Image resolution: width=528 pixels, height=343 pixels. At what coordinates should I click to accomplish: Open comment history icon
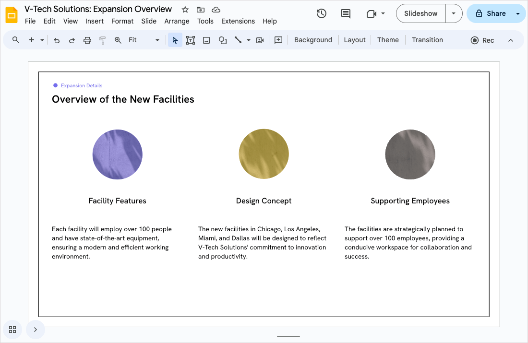(346, 13)
